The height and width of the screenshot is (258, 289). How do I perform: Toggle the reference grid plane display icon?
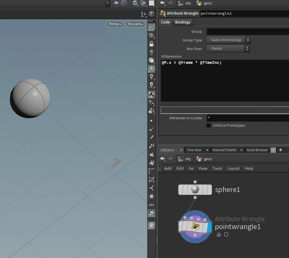pos(152,28)
